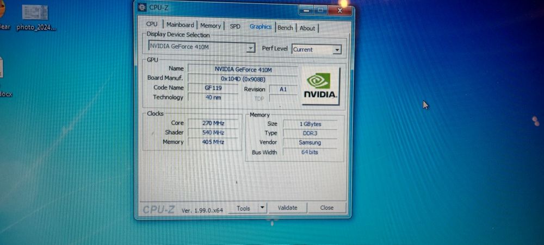Image resolution: width=544 pixels, height=245 pixels.
Task: Click the Bus Width value 64 bits
Action: point(310,152)
